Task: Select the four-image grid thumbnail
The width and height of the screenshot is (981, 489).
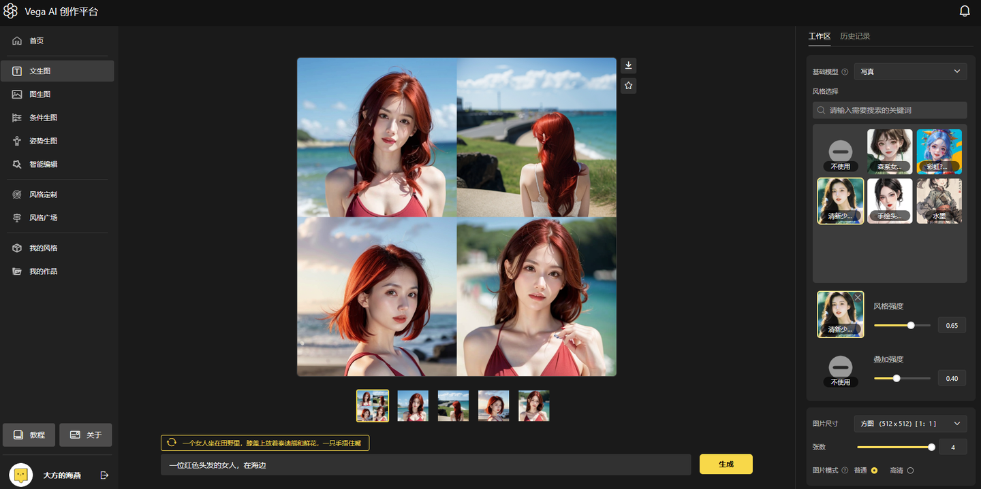Action: (x=373, y=405)
